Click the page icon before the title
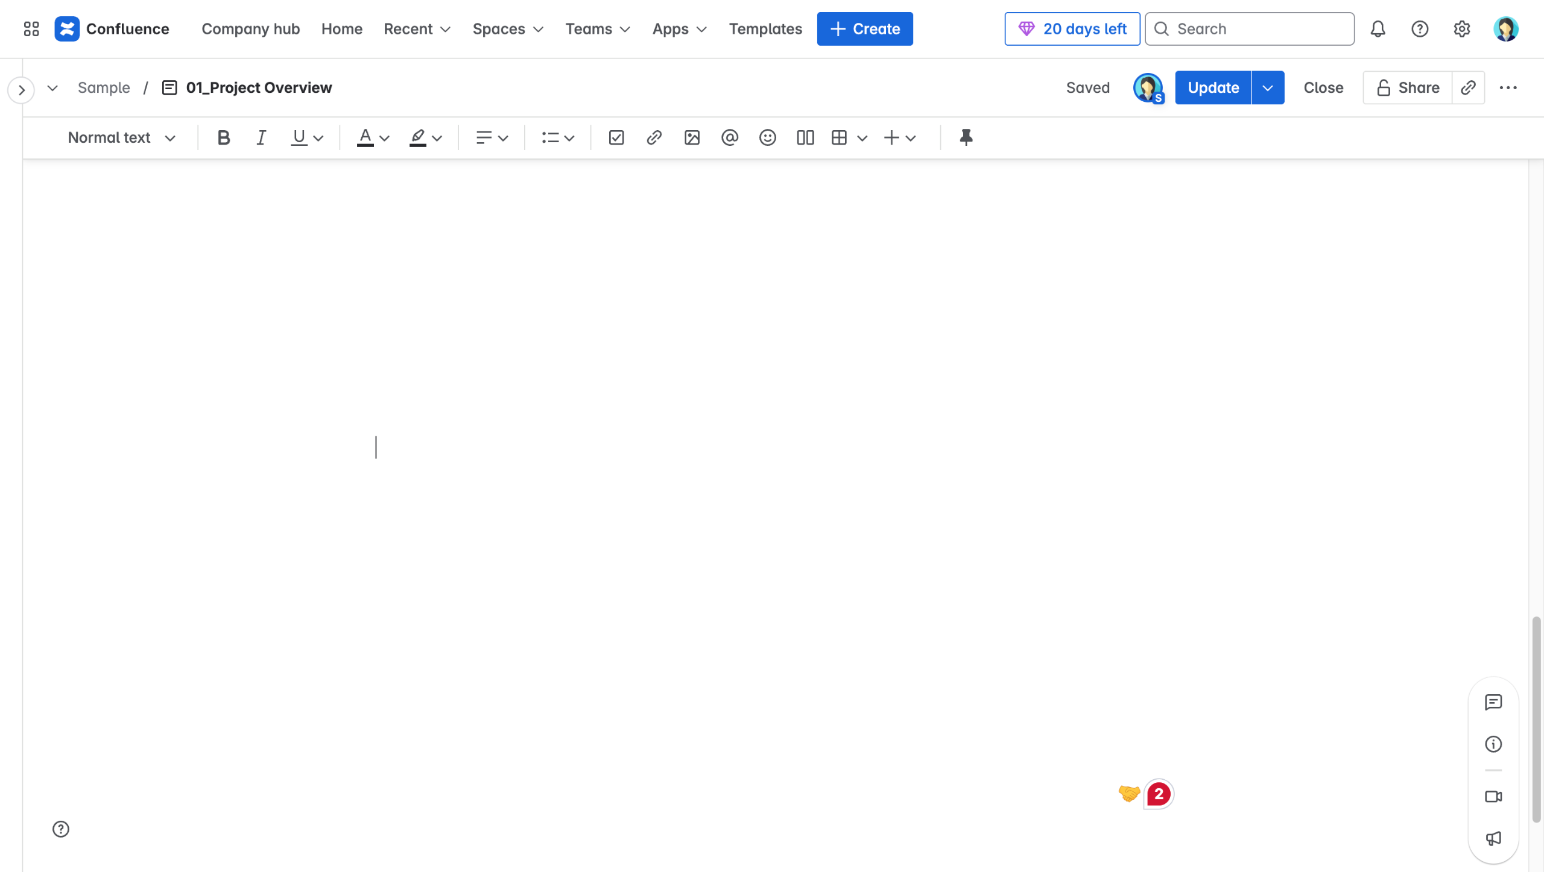Image resolution: width=1544 pixels, height=872 pixels. tap(169, 88)
